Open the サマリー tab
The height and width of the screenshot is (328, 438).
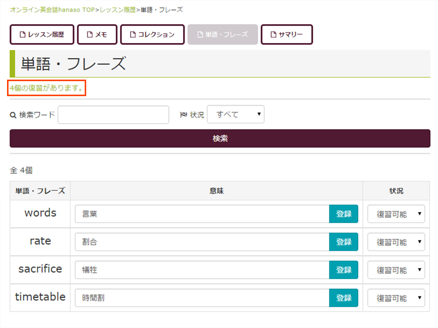tap(287, 35)
